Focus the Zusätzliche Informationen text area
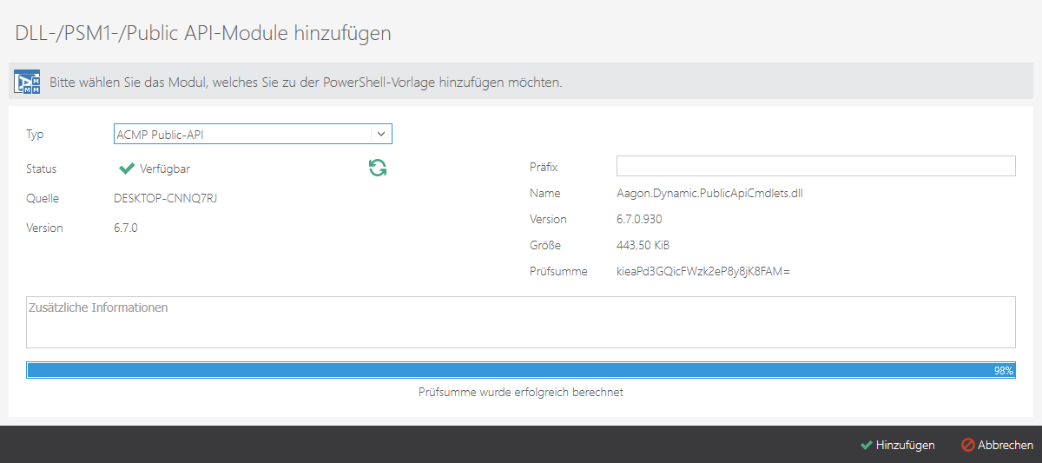 [521, 322]
